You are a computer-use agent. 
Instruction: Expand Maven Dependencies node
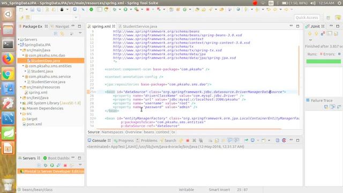[21, 108]
